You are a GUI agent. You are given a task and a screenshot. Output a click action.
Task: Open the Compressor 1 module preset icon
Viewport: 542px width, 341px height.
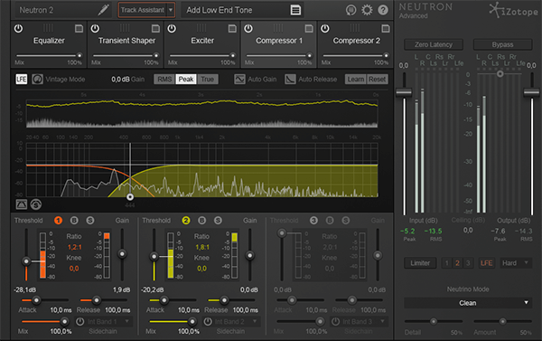(309, 28)
